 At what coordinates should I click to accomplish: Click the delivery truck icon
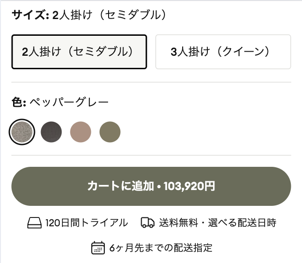147,223
